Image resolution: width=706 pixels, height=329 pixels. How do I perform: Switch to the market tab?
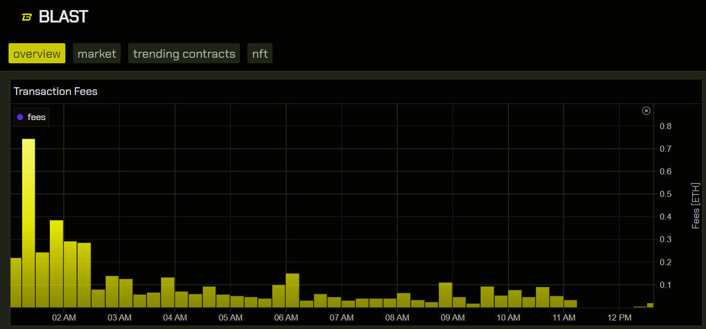point(97,53)
